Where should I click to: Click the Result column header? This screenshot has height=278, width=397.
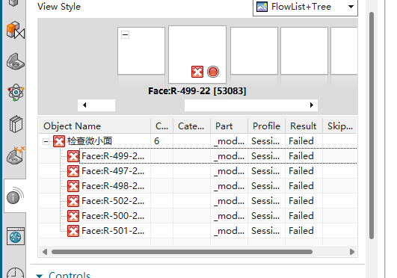[x=304, y=126]
